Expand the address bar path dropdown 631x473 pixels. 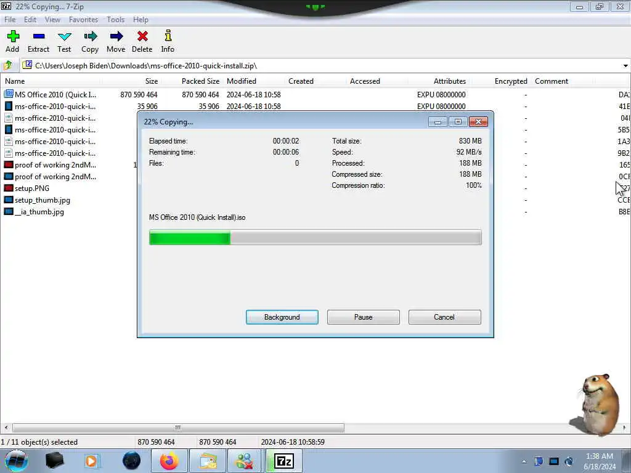pos(625,65)
